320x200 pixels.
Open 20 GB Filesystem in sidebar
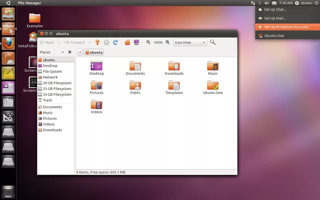click(56, 83)
